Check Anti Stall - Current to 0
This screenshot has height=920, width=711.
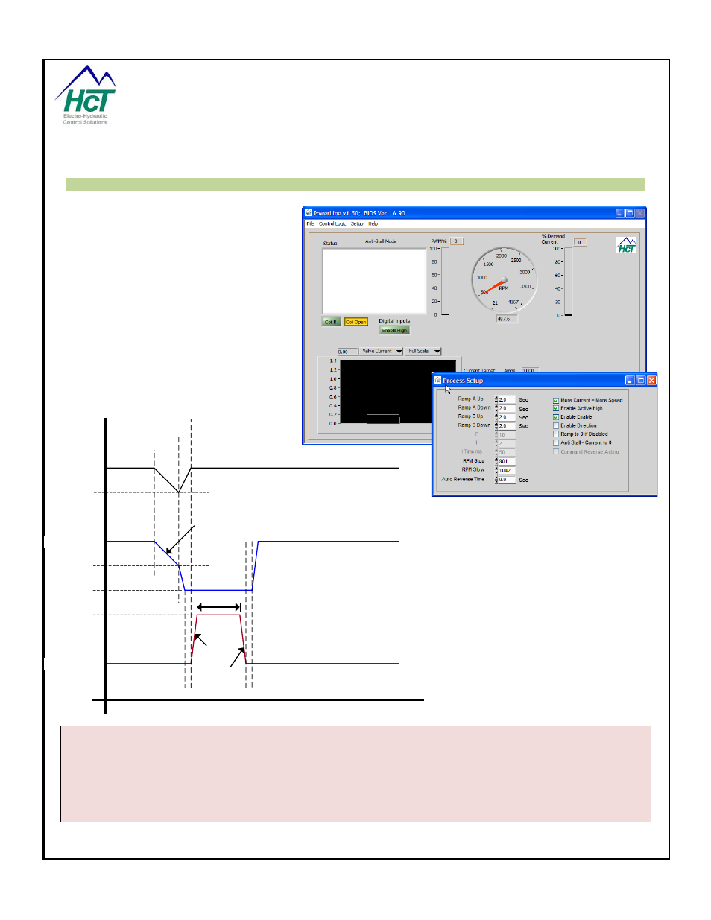556,442
